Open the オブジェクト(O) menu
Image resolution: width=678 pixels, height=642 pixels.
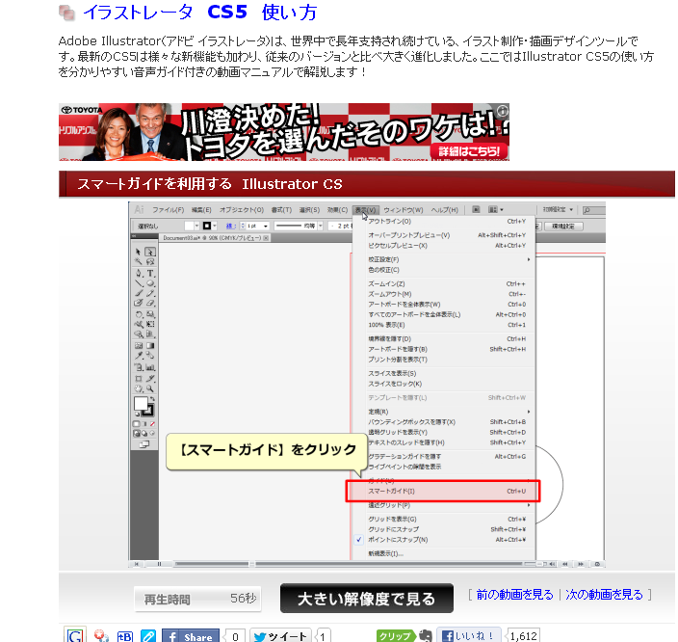pyautogui.click(x=242, y=210)
